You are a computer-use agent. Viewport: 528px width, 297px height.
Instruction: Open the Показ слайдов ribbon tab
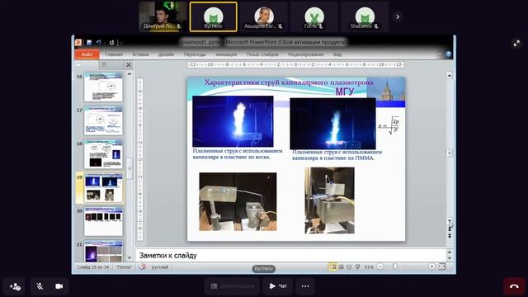262,54
